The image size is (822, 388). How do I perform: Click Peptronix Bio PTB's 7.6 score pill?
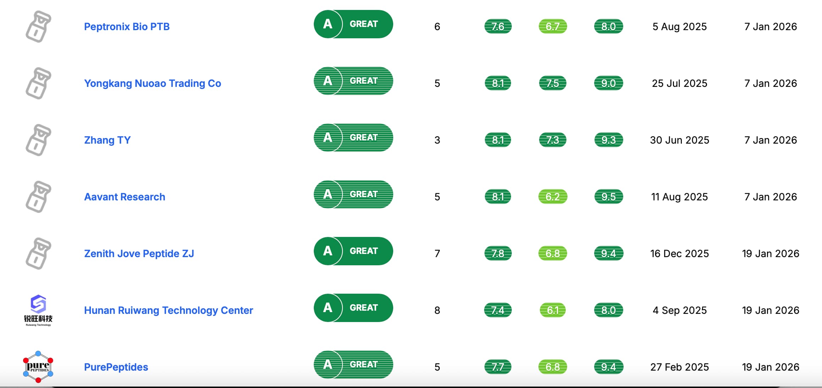click(498, 27)
